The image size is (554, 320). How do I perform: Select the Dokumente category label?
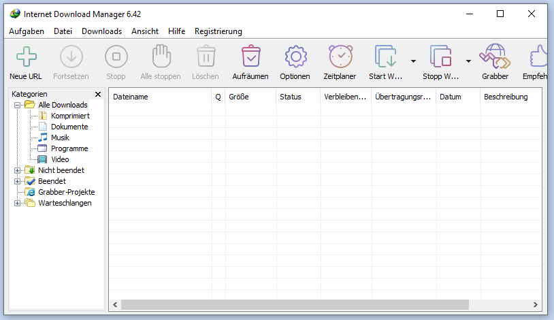click(69, 127)
